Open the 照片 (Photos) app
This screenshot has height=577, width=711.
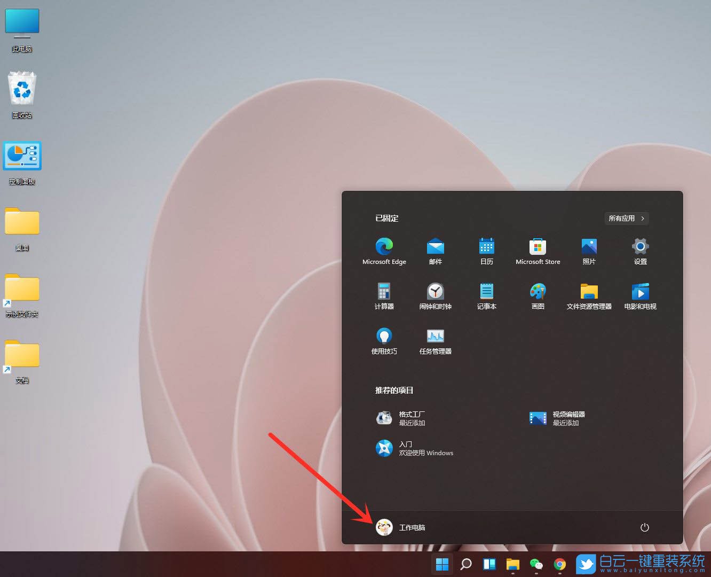[589, 251]
